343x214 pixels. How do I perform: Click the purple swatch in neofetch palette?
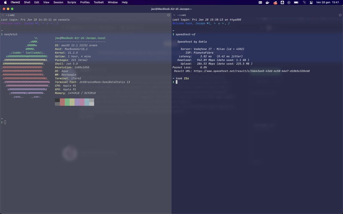point(77,102)
